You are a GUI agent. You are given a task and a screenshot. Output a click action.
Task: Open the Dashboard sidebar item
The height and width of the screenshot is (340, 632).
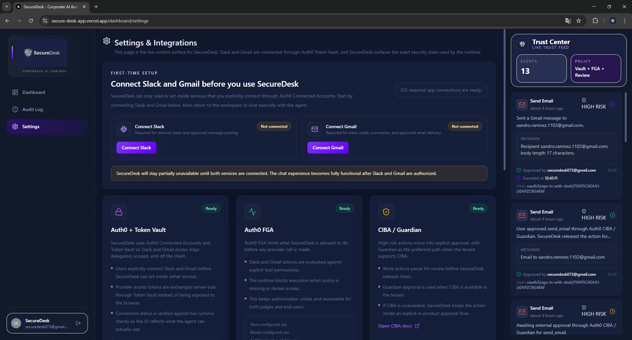click(47, 92)
